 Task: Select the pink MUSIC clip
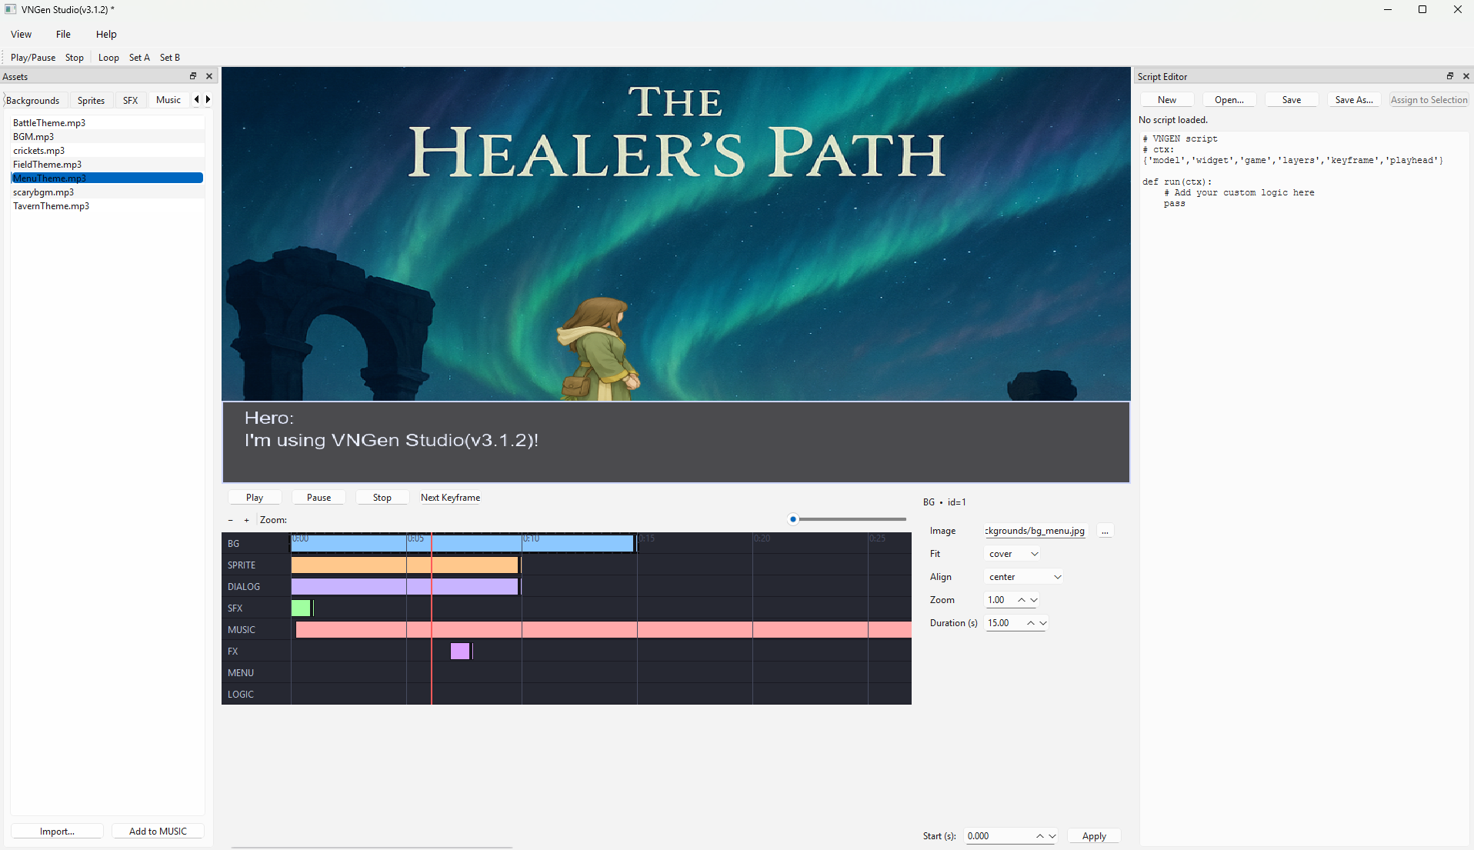coord(604,629)
